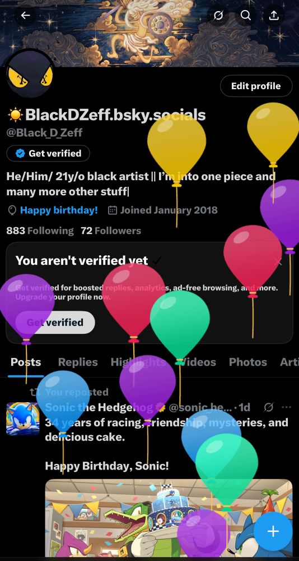Click the Edit profile button

[256, 86]
